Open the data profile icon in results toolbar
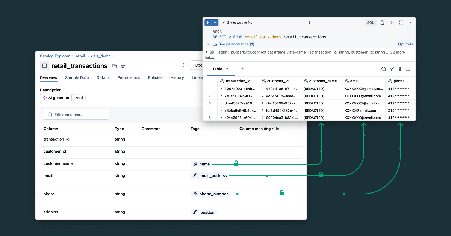 click(400, 69)
